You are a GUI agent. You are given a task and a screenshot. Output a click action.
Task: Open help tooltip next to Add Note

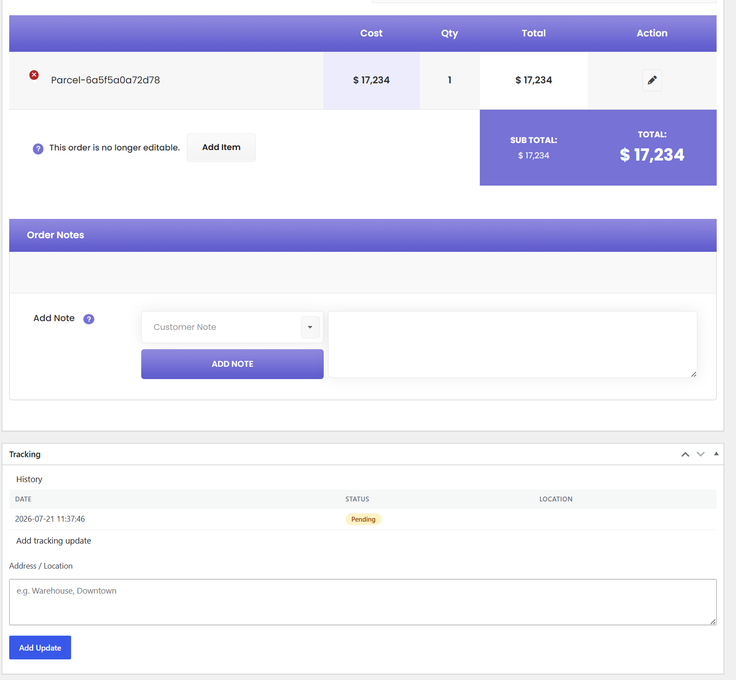tap(89, 319)
